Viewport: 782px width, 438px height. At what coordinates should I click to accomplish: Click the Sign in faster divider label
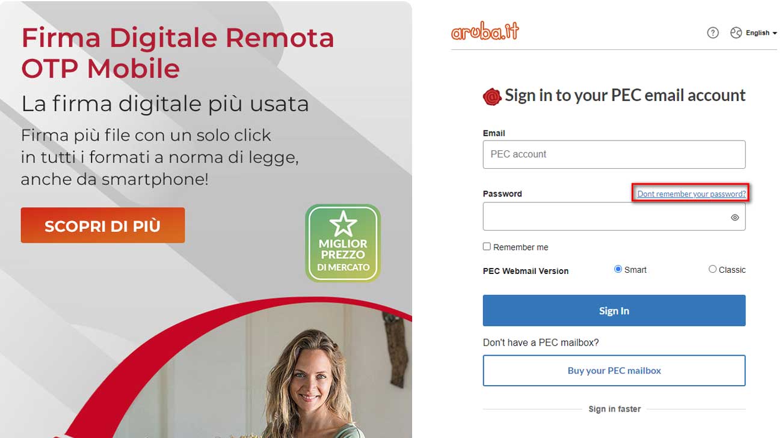614,409
